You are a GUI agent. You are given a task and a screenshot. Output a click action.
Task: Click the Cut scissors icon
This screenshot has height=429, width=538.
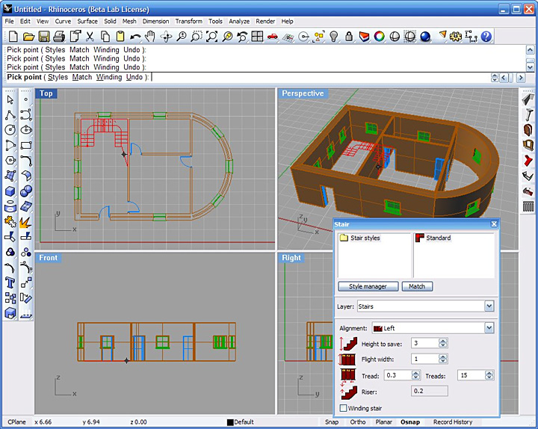click(x=89, y=36)
